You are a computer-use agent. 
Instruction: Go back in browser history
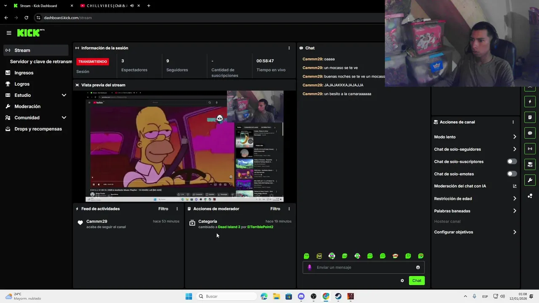pyautogui.click(x=6, y=18)
